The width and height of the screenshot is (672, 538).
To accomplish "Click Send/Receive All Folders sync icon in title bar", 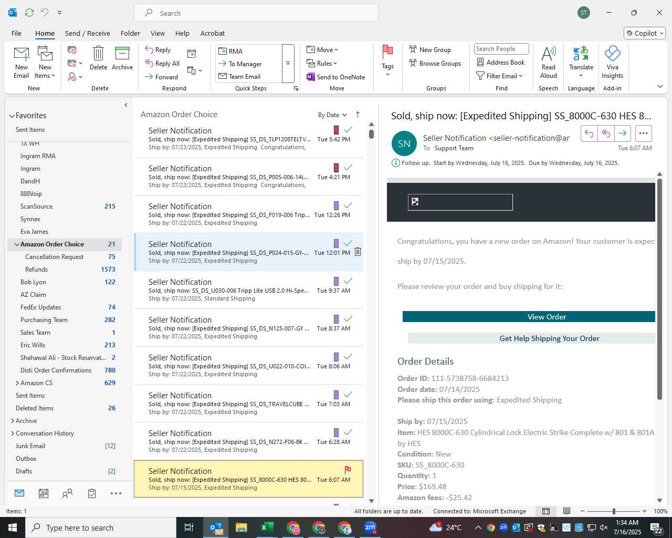I will (x=29, y=13).
